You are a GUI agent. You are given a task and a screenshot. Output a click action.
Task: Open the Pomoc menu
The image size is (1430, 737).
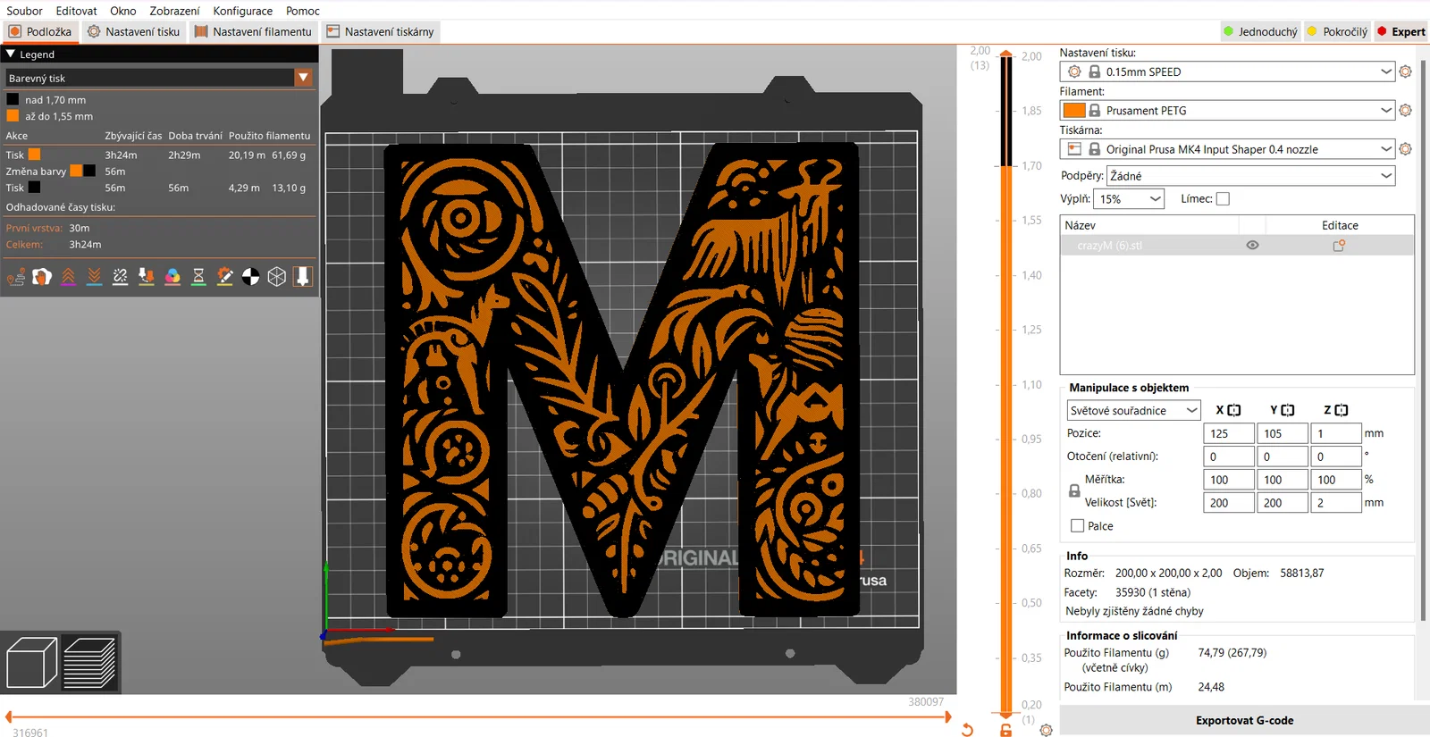click(x=303, y=11)
